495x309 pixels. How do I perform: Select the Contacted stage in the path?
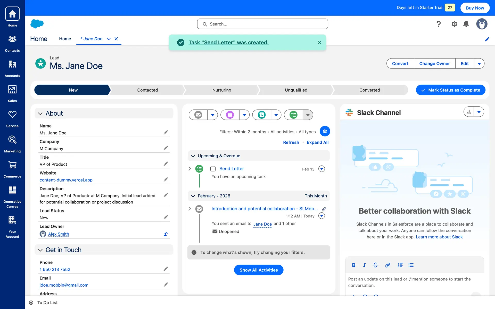click(x=147, y=90)
